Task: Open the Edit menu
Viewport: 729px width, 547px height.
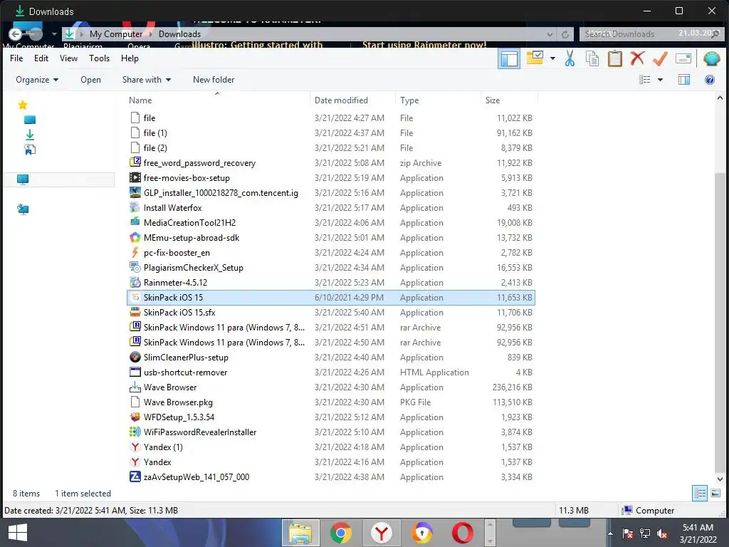Action: (41, 58)
